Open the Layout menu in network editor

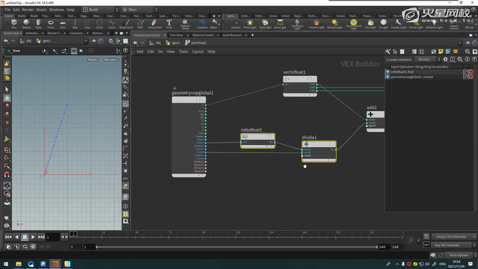(197, 52)
